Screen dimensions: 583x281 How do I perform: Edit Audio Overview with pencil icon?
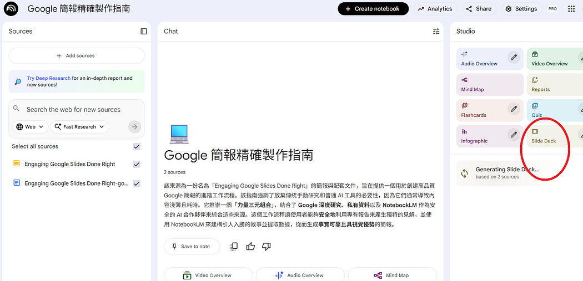(514, 57)
